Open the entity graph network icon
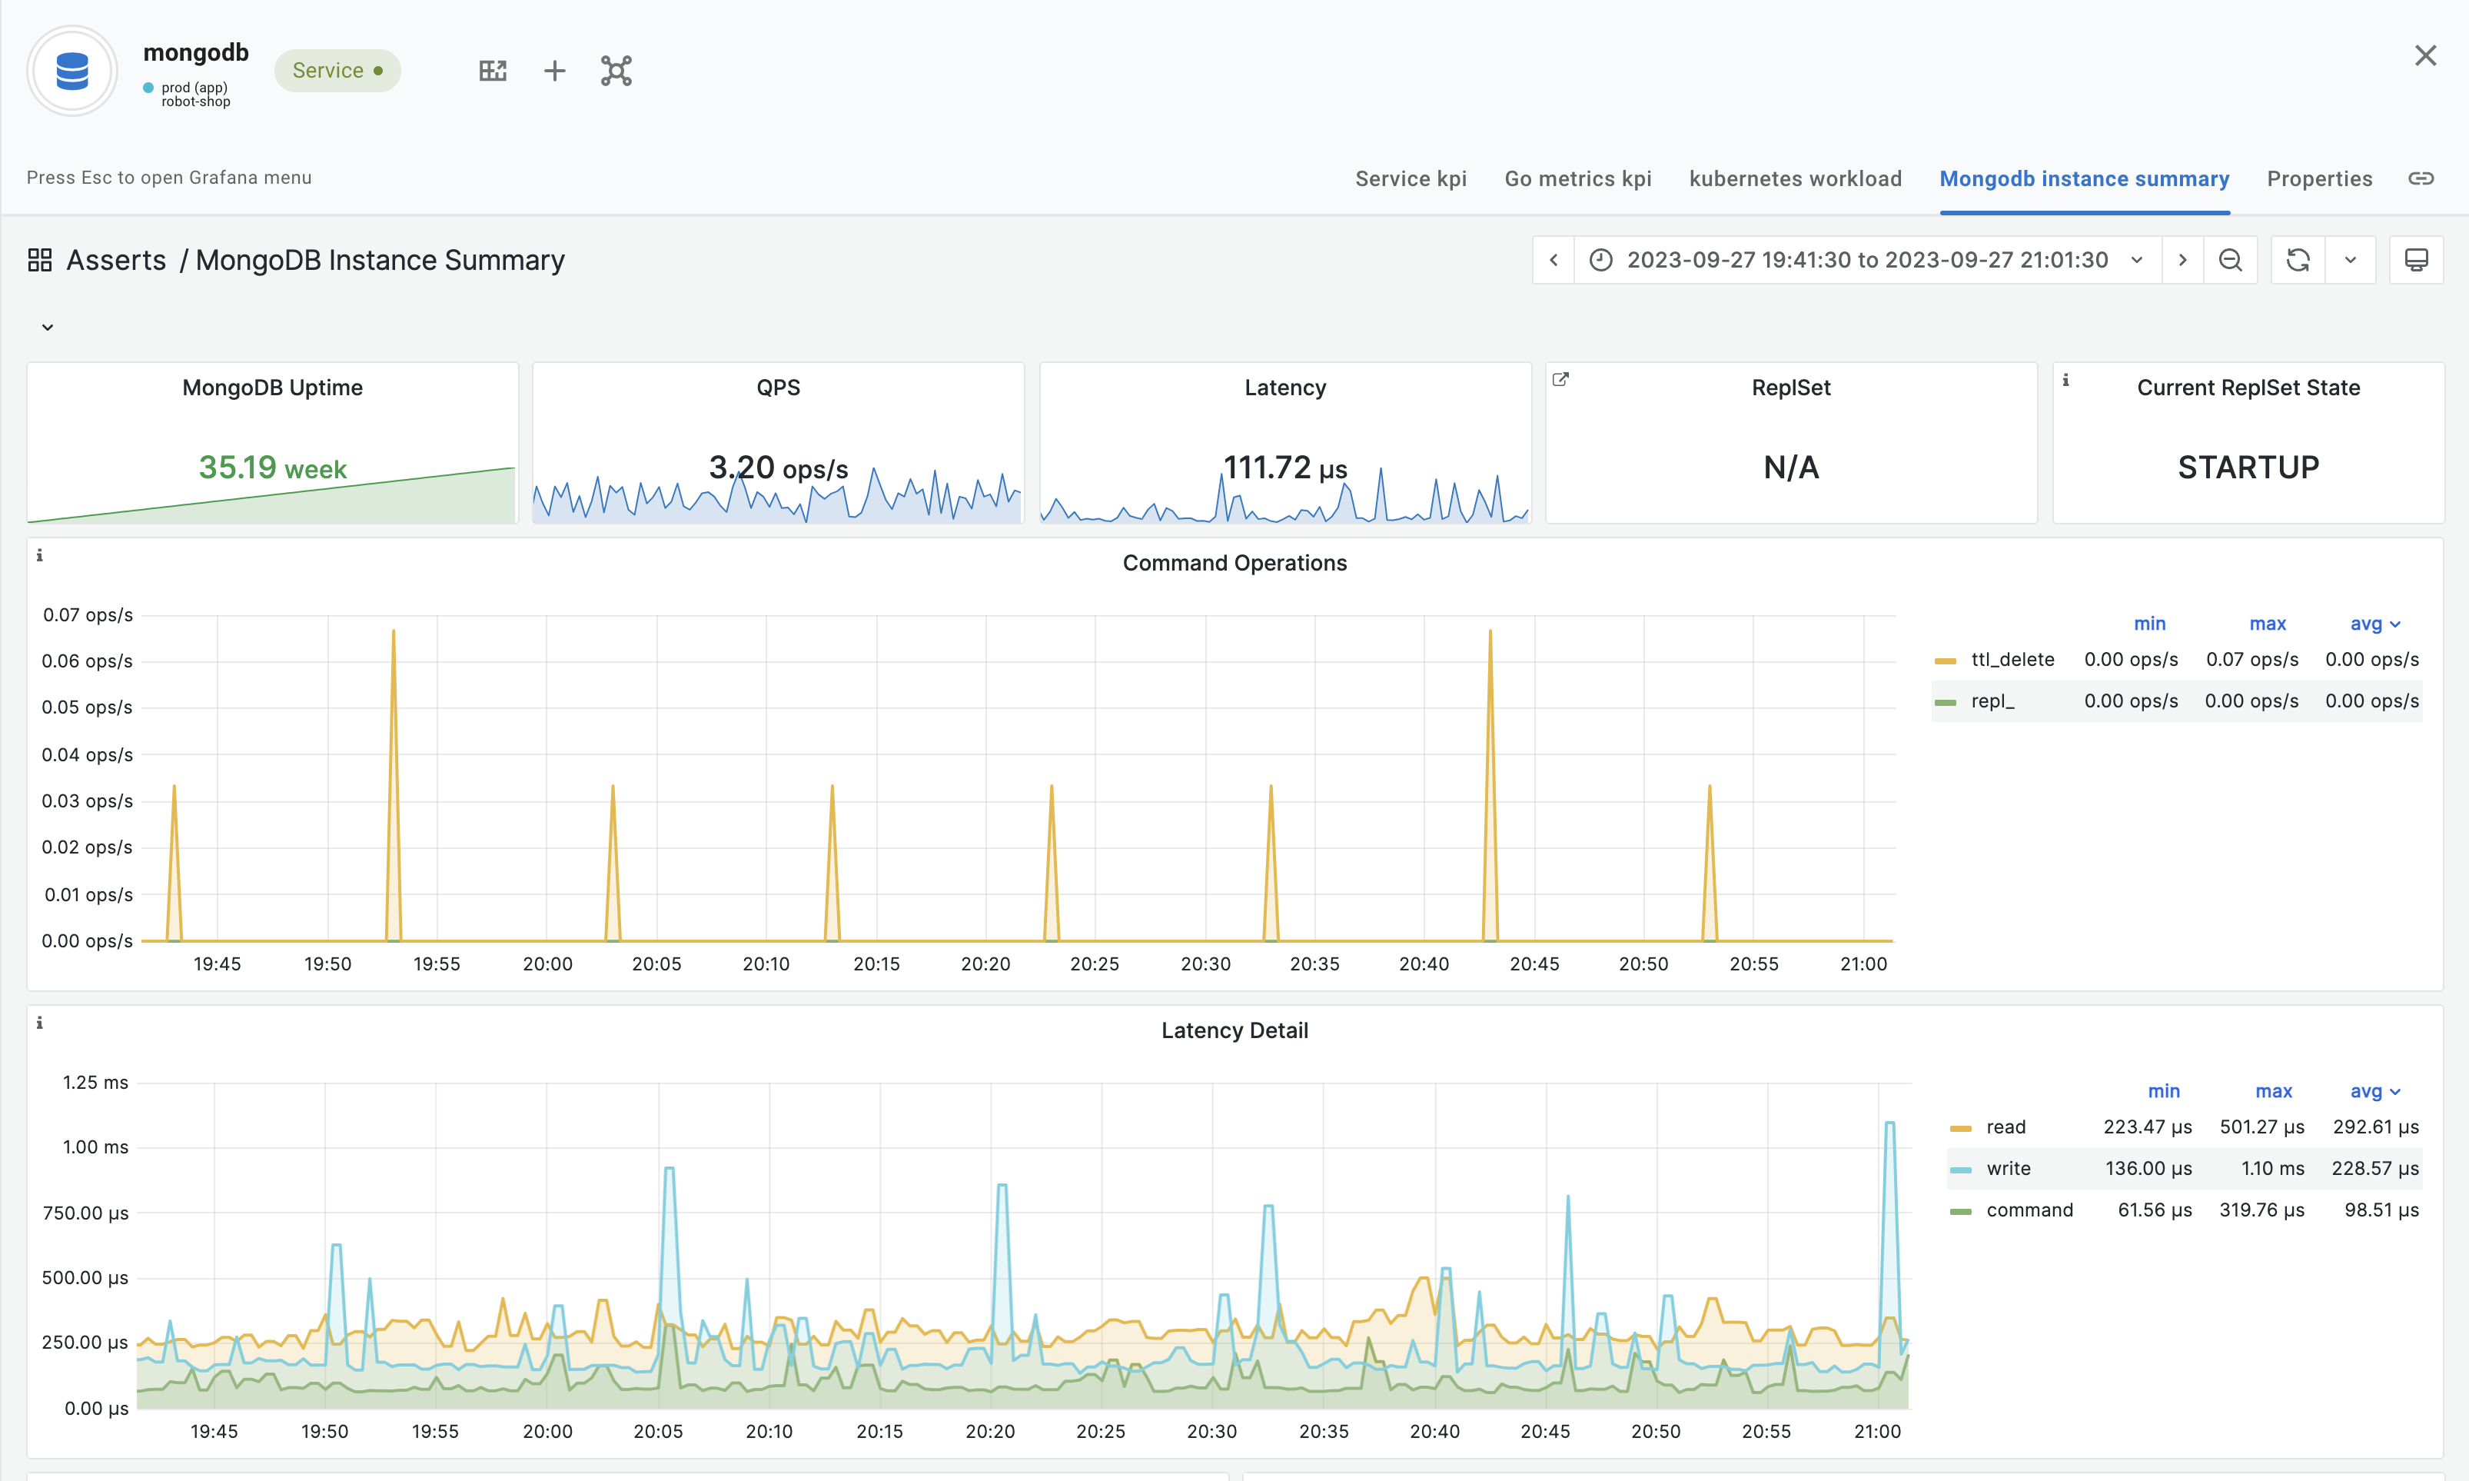Screen dimensions: 2469x1481 (x=616, y=71)
